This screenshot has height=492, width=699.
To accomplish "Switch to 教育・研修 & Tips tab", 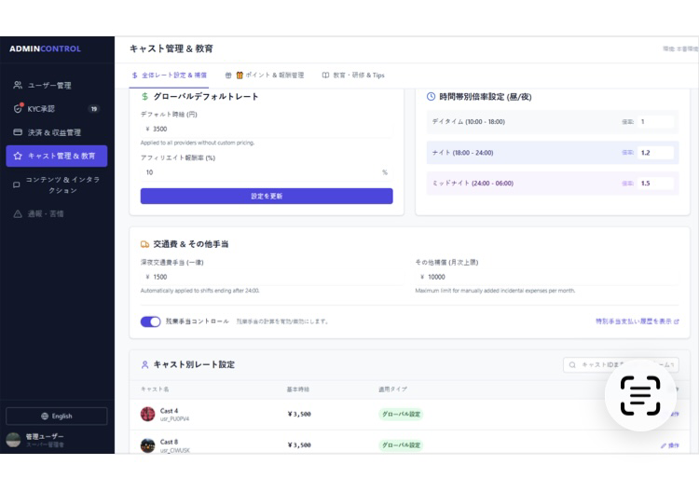I will pos(353,75).
